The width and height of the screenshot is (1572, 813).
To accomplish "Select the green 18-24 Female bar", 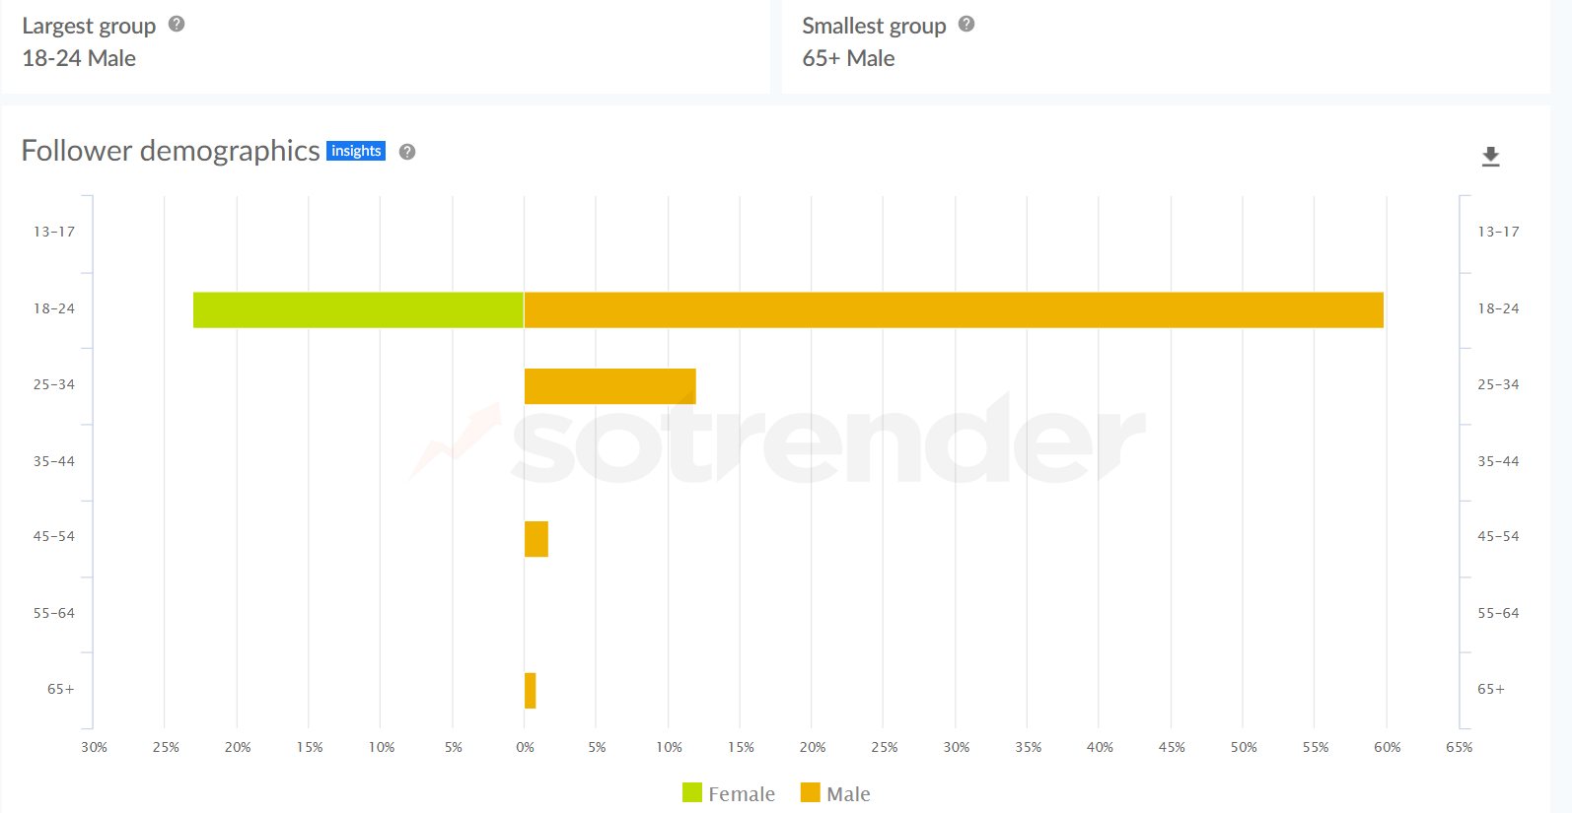I will [358, 309].
